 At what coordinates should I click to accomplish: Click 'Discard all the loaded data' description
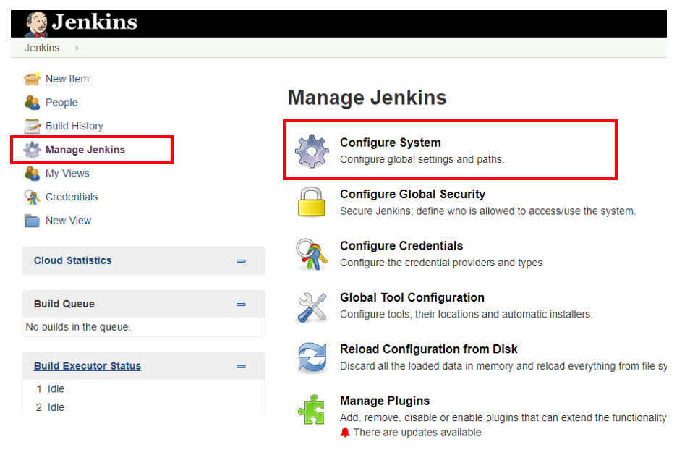(x=503, y=366)
